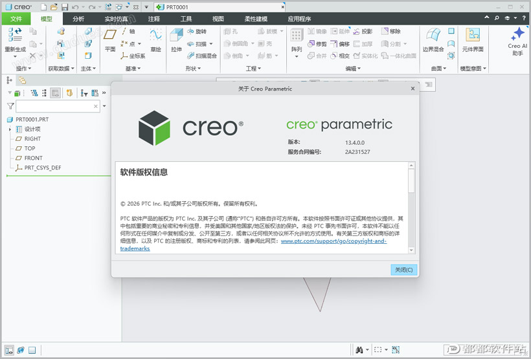Save the model with the floppy disk icon
531x359 pixels.
[64, 6]
